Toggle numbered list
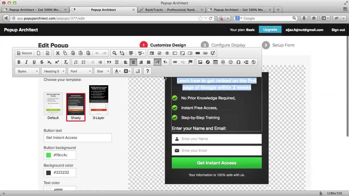 (76, 62)
